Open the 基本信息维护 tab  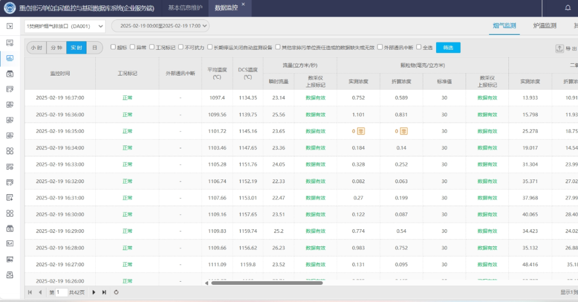[185, 8]
